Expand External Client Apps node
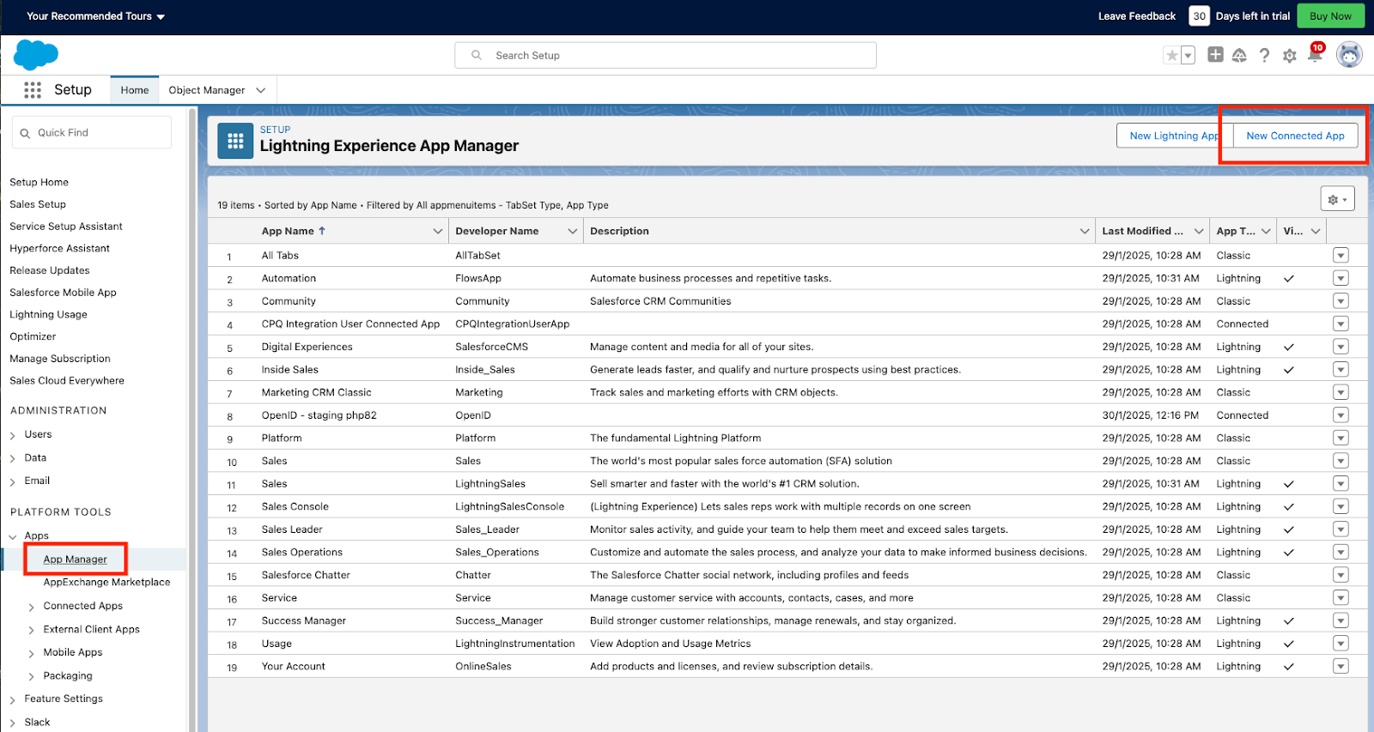This screenshot has height=732, width=1374. tap(31, 630)
